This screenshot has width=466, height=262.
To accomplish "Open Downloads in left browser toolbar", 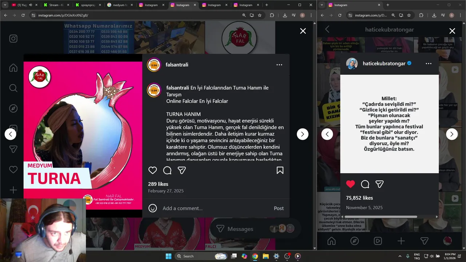I will click(285, 15).
